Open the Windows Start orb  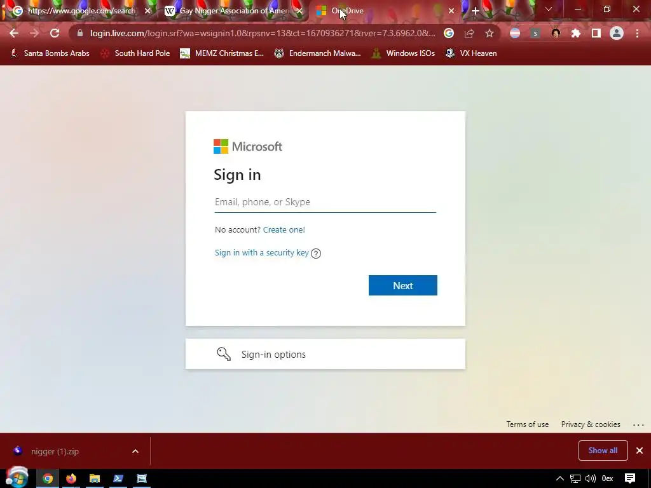pos(17,477)
